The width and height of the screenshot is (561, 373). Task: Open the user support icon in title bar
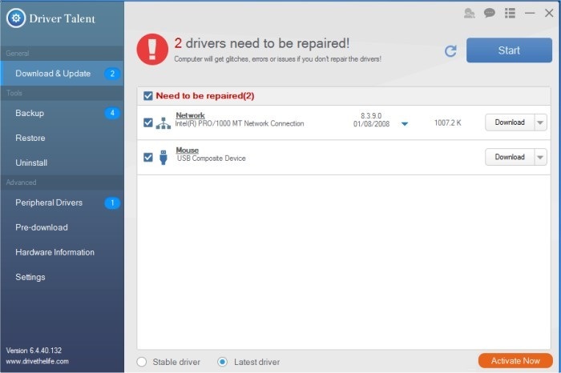point(469,14)
